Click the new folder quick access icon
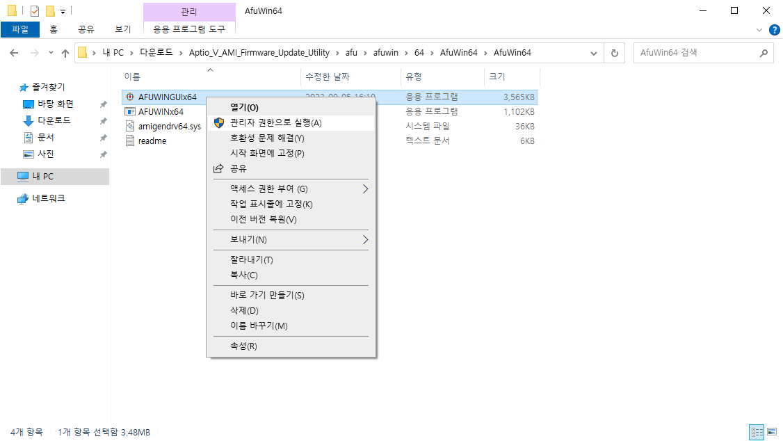783x441 pixels. pos(50,10)
